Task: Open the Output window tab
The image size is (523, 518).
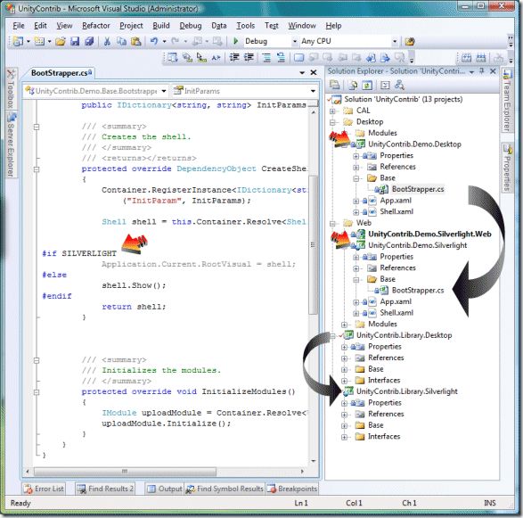Action: pyautogui.click(x=165, y=489)
